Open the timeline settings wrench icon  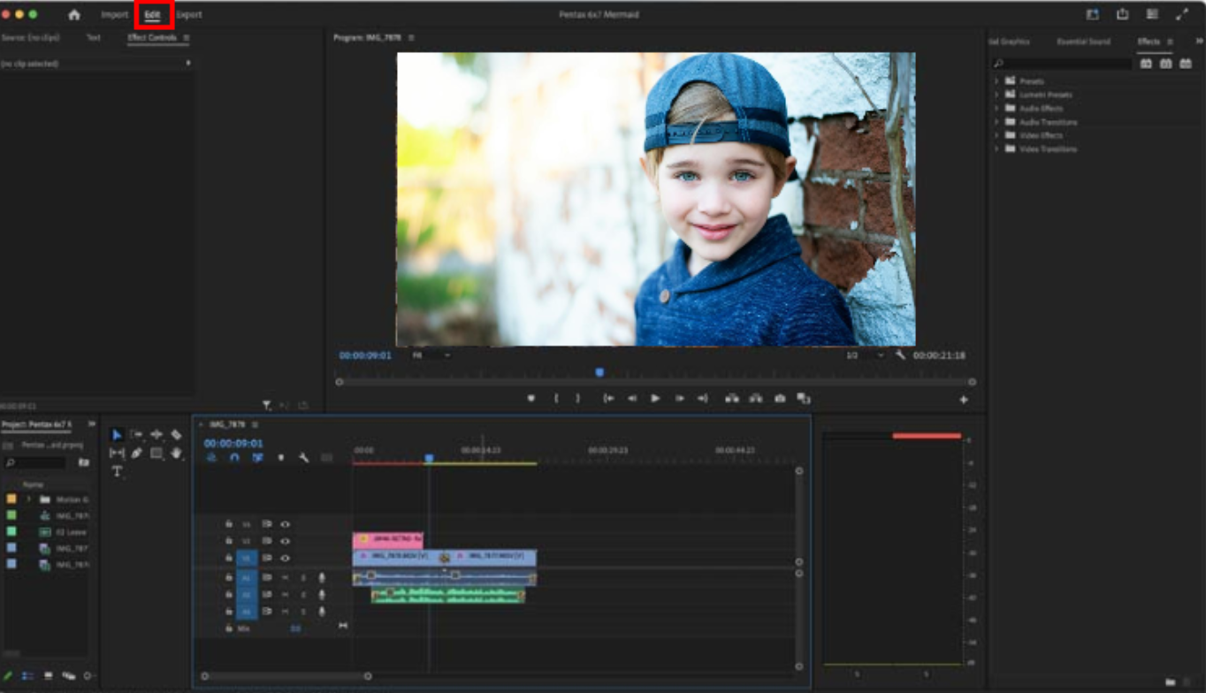point(304,458)
